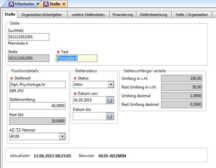Click into the Suchfeld input field
Image resolution: width=216 pixels, height=168 pixels.
click(x=29, y=37)
